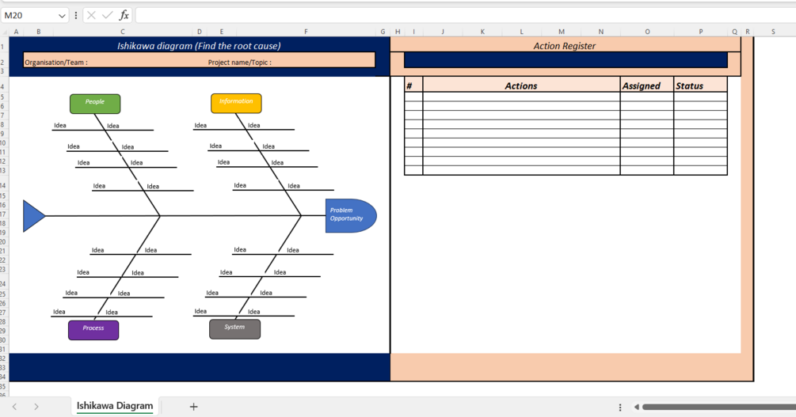Open Insert Function via the fx icon
796x417 pixels.
tap(124, 15)
